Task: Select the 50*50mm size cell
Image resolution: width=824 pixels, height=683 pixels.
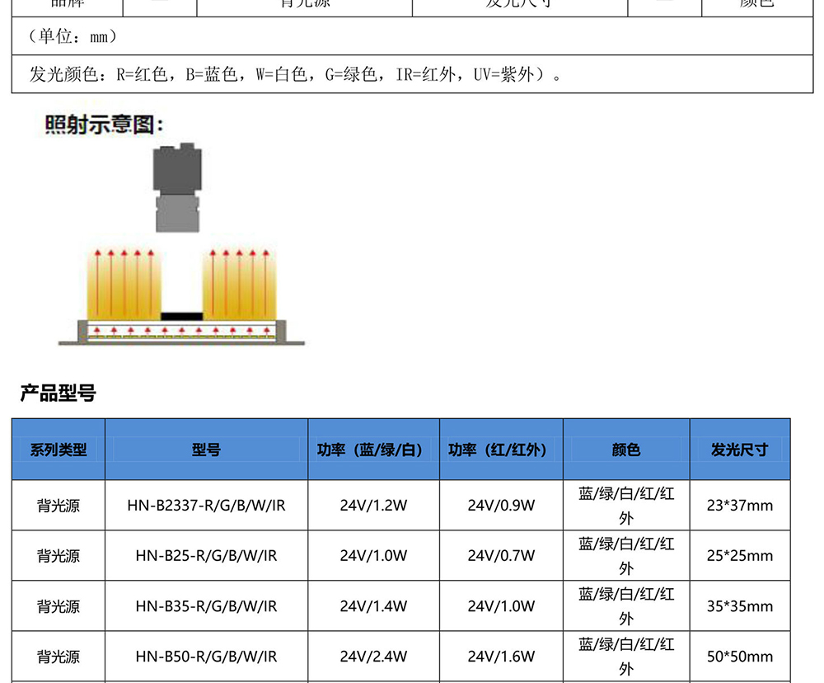Action: click(x=739, y=657)
